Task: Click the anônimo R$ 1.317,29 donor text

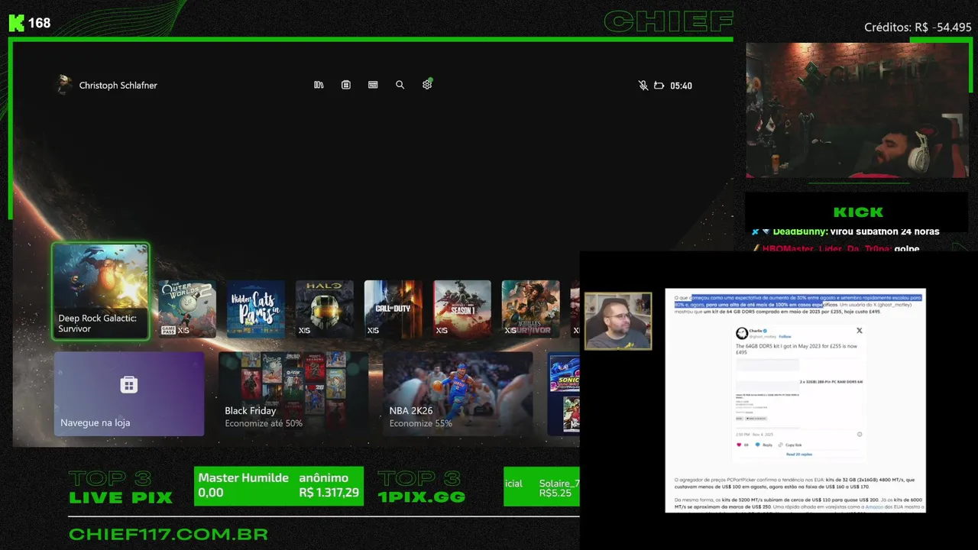Action: pyautogui.click(x=329, y=485)
